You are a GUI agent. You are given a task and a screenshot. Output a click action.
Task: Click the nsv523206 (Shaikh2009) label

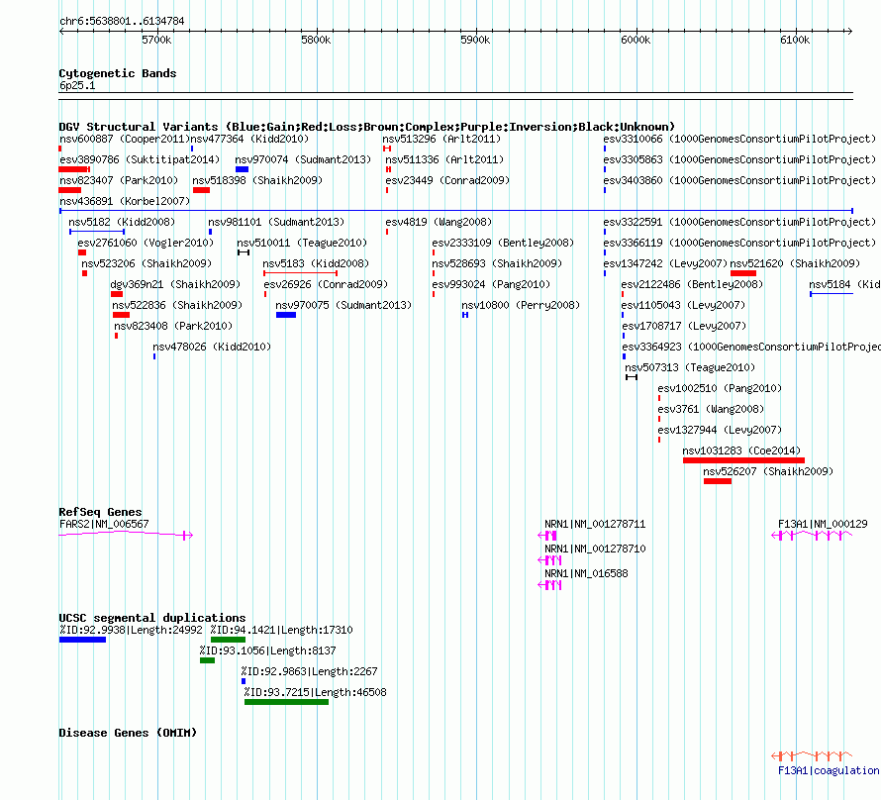coord(147,263)
